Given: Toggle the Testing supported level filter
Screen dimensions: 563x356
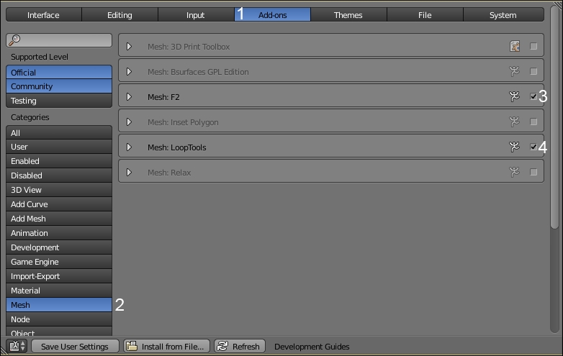Looking at the screenshot, I should click(59, 101).
